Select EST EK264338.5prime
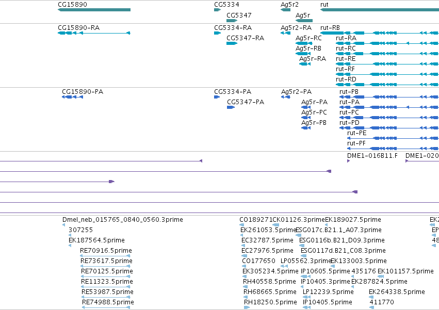The width and height of the screenshot is (439, 310). (397, 292)
